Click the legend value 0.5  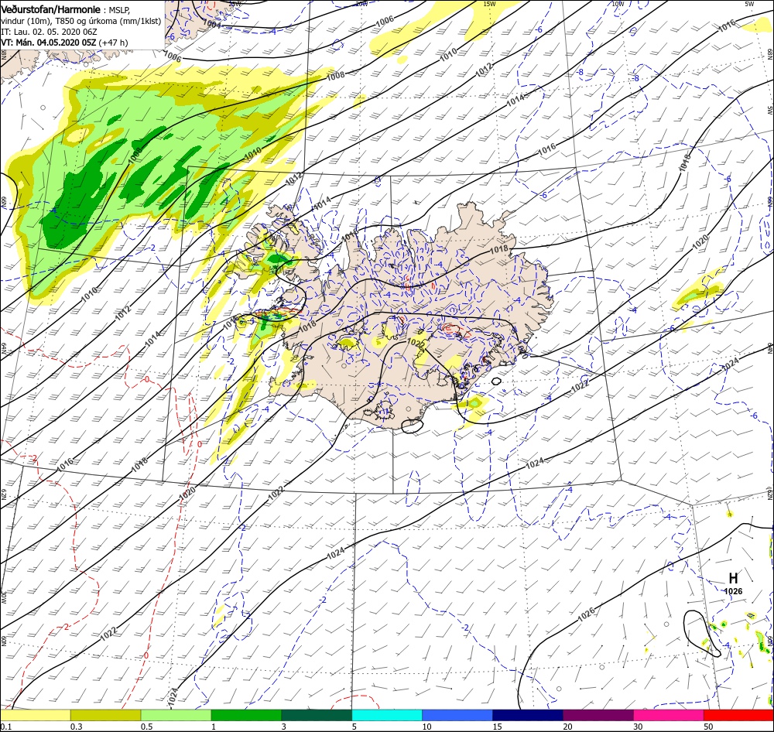(x=146, y=727)
